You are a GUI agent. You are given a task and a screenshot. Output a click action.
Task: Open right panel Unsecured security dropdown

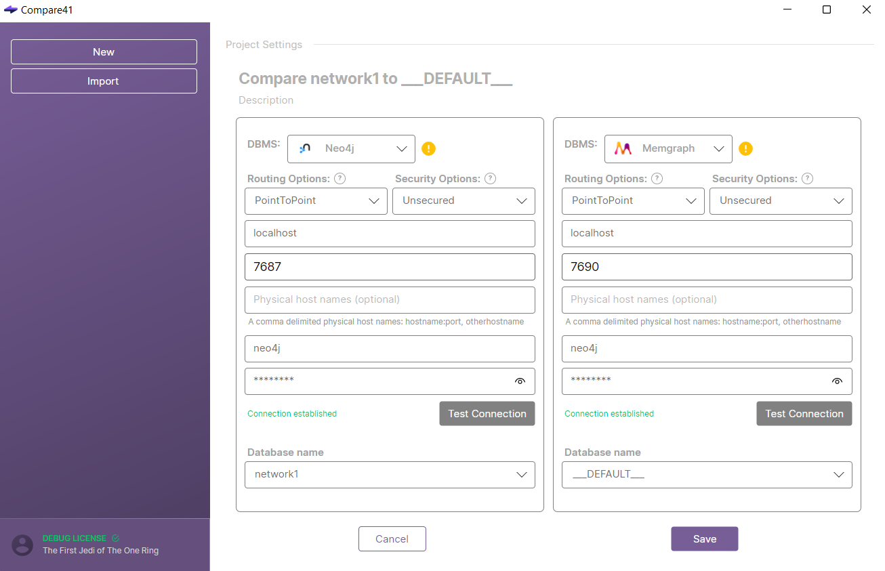point(781,201)
